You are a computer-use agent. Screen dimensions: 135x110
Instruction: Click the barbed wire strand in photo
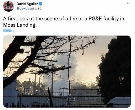[x=67, y=89]
